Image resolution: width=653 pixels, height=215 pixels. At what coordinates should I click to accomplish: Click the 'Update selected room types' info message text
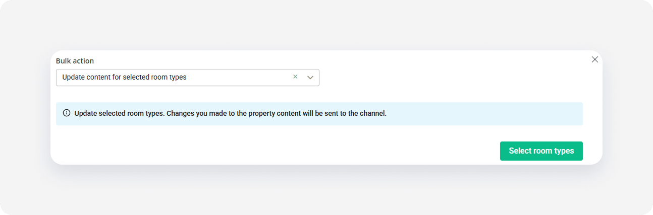[230, 113]
